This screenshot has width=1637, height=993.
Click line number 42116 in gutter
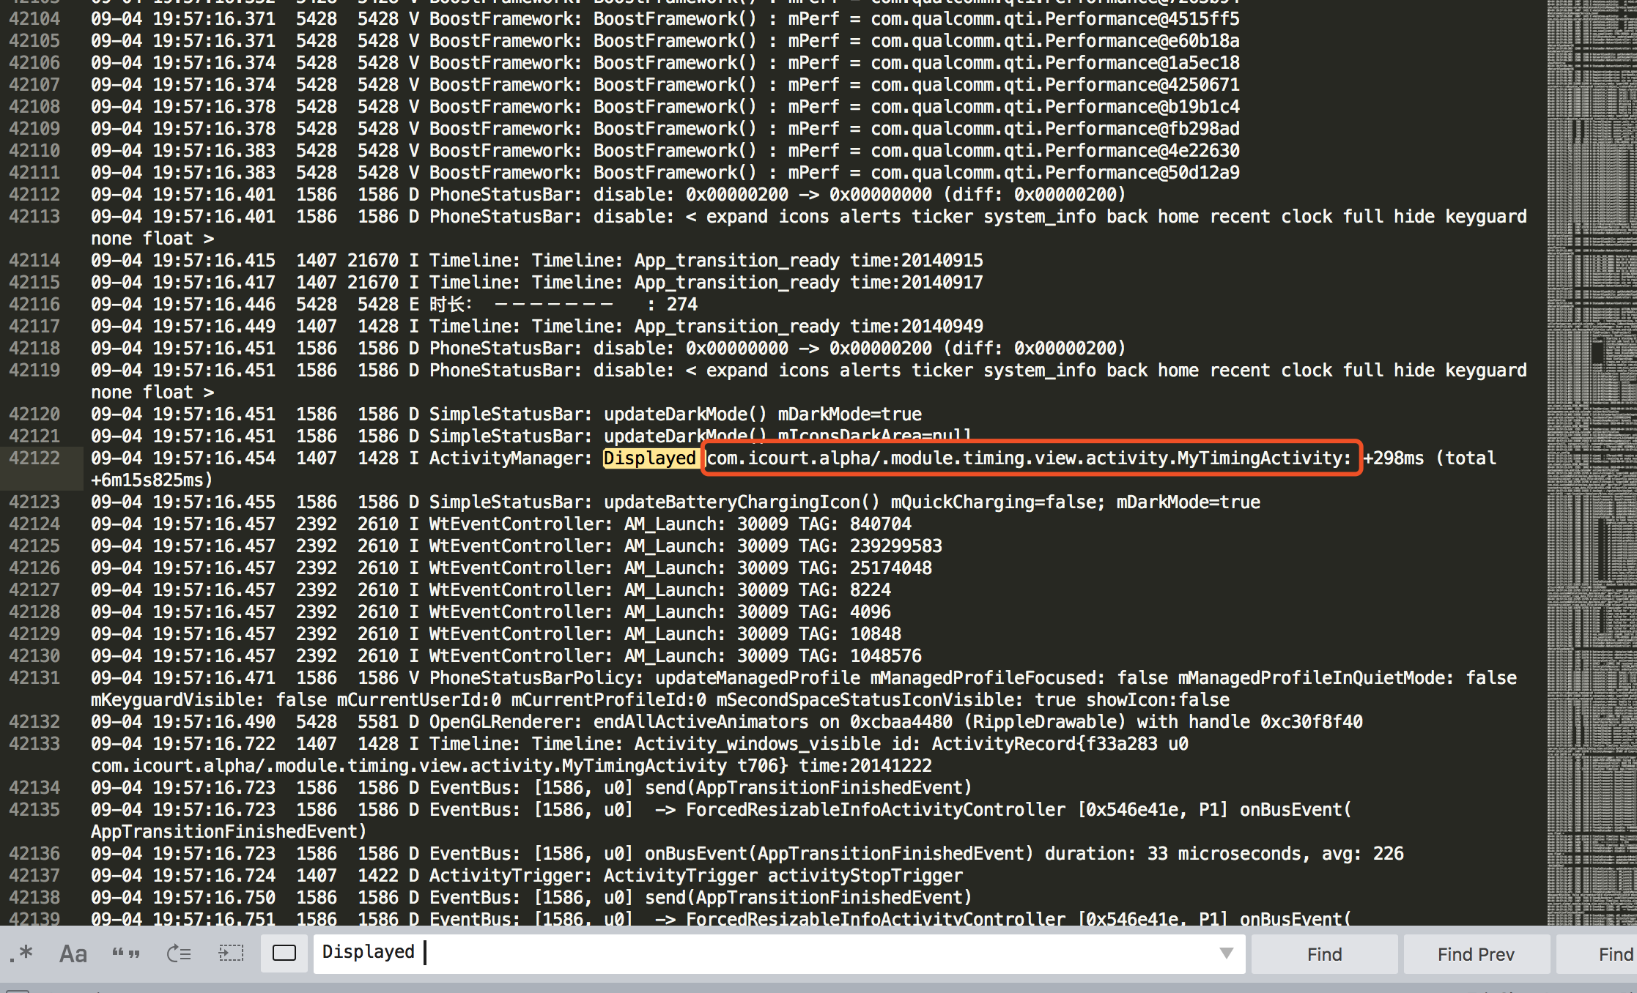click(x=34, y=305)
